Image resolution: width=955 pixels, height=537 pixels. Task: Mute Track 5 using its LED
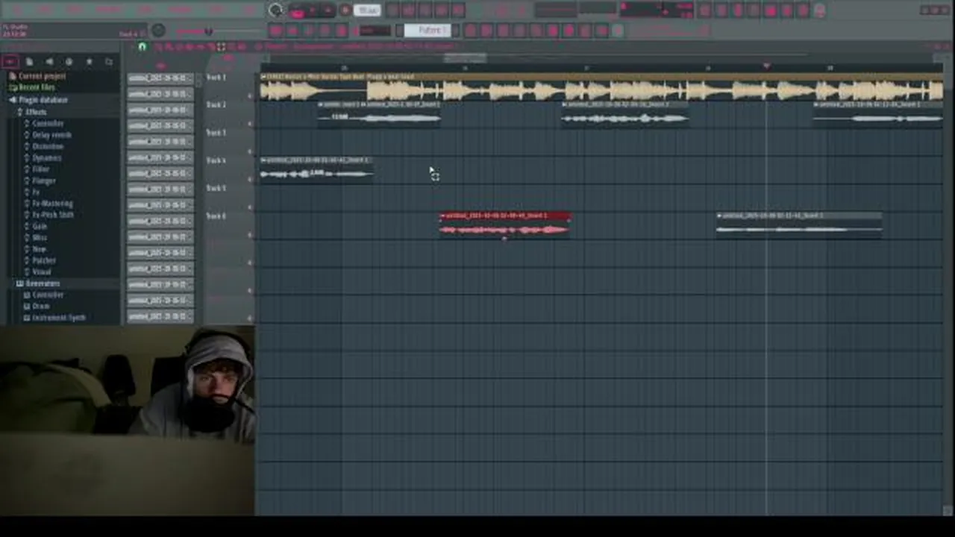pyautogui.click(x=250, y=207)
